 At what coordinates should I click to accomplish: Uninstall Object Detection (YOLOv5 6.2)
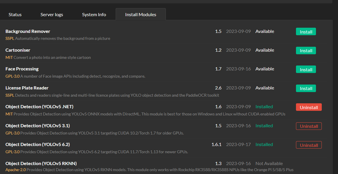(309, 145)
